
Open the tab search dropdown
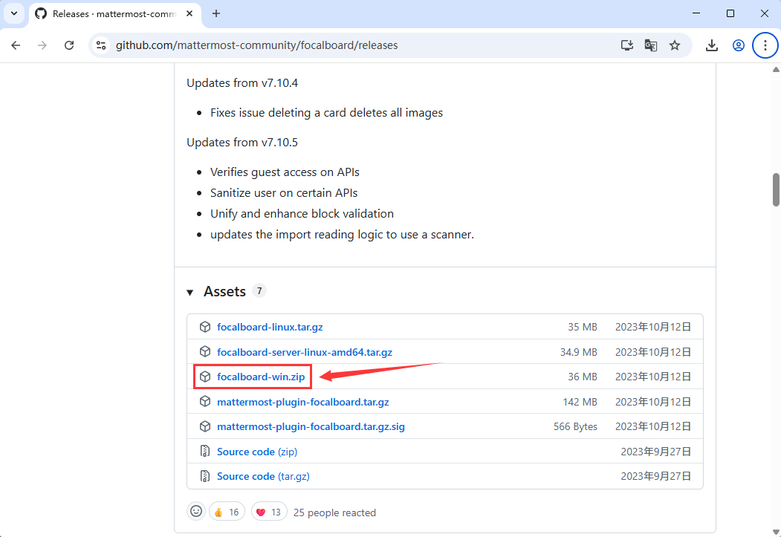(x=14, y=13)
